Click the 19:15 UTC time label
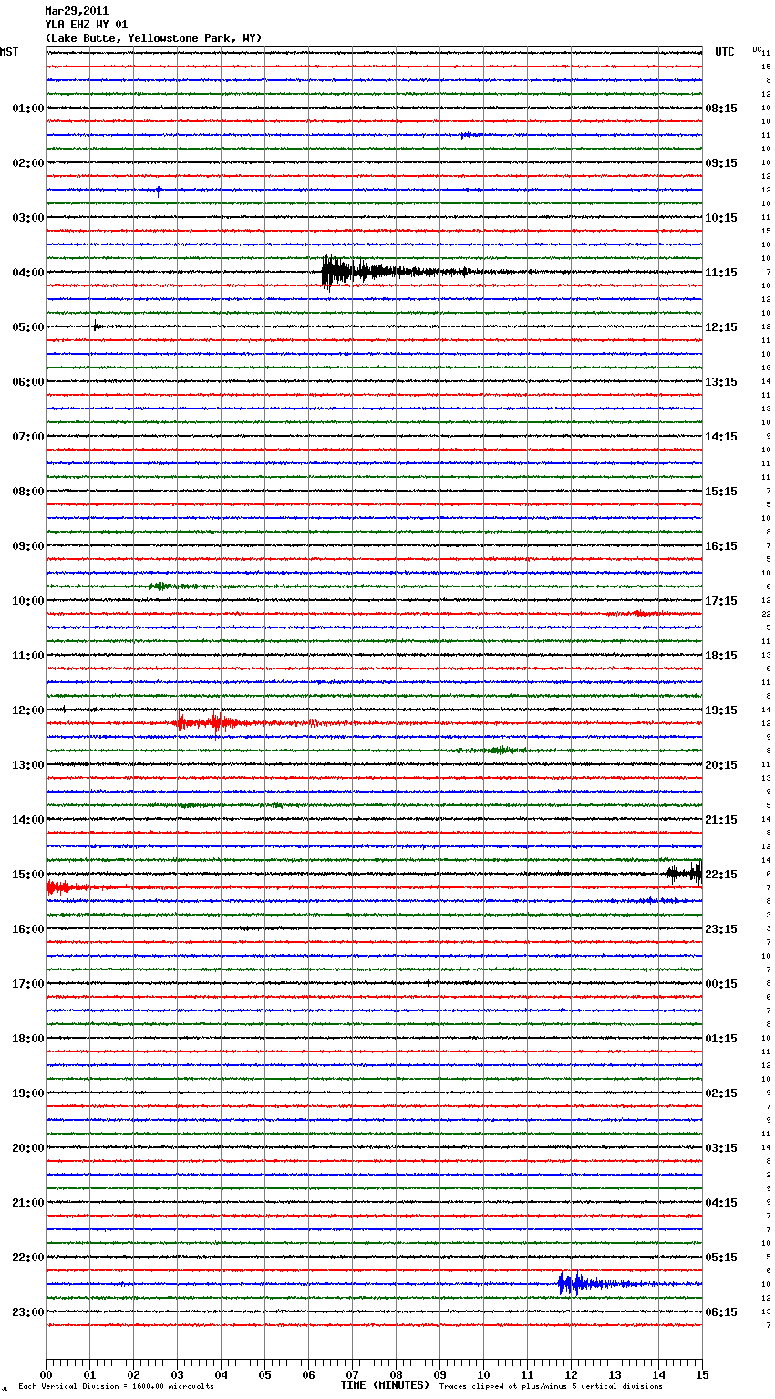The height and width of the screenshot is (1399, 775). pyautogui.click(x=721, y=710)
